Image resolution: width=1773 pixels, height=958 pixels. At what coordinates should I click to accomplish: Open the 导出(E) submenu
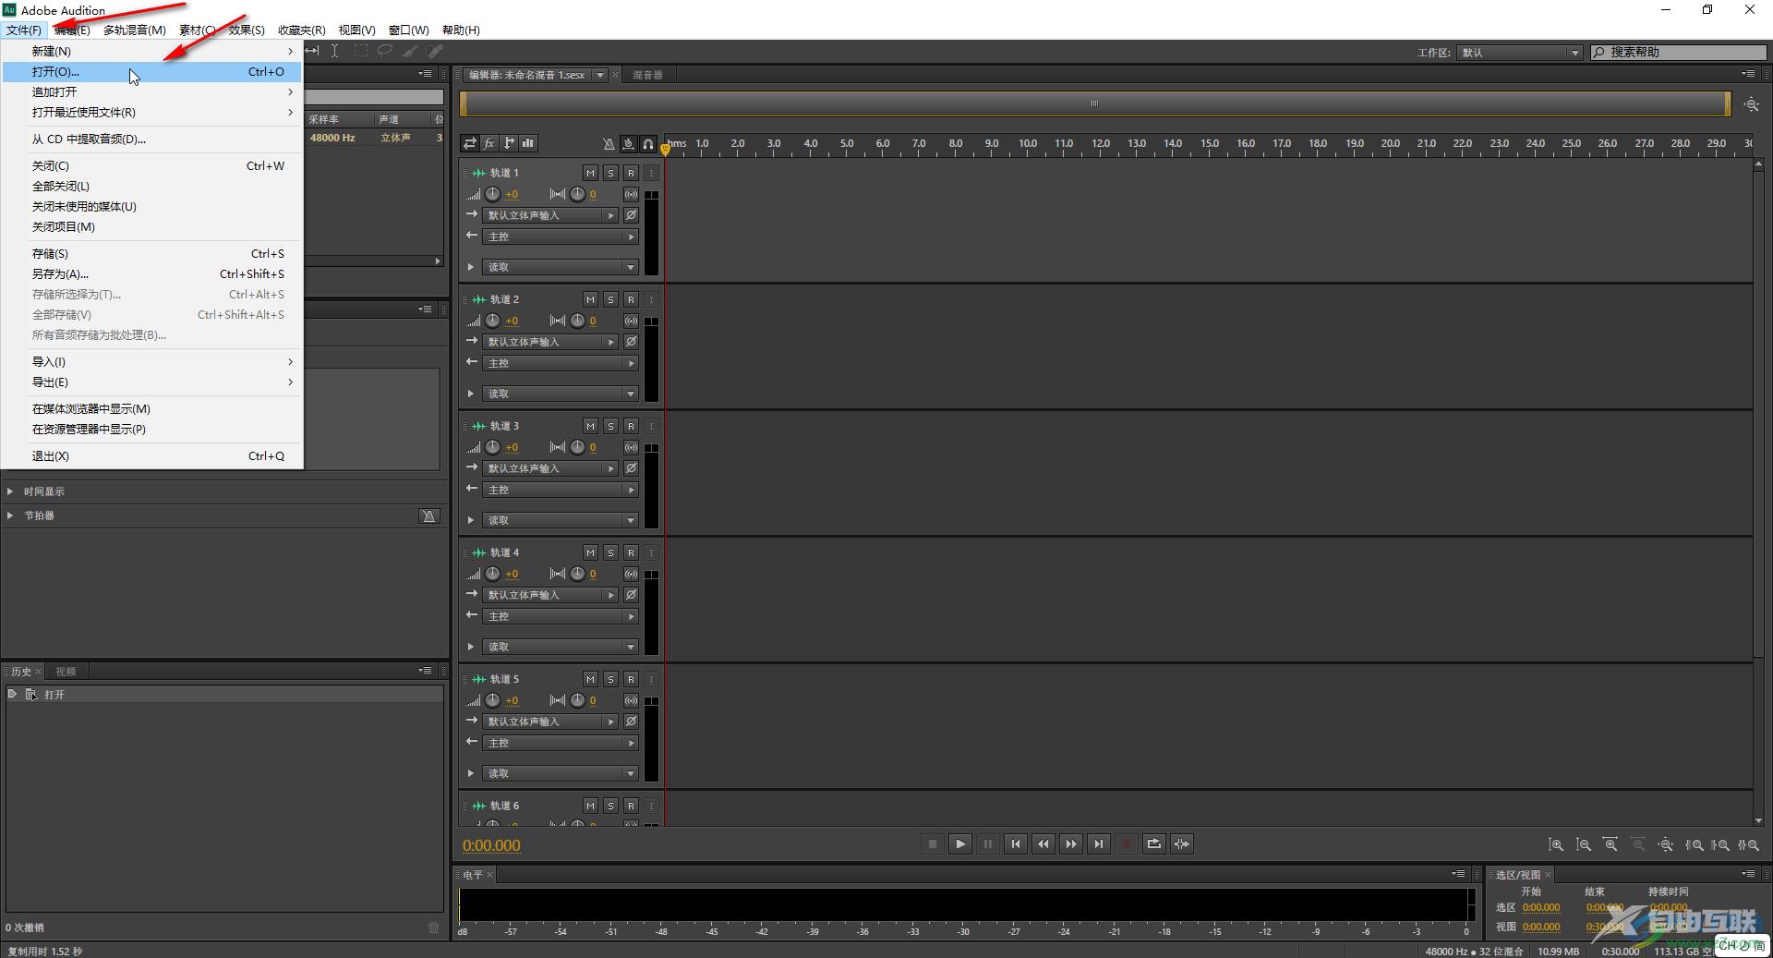pyautogui.click(x=151, y=382)
